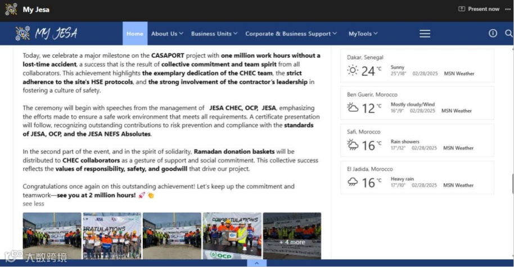
Task: Click the 12 °C temperature value
Action: pos(371,108)
